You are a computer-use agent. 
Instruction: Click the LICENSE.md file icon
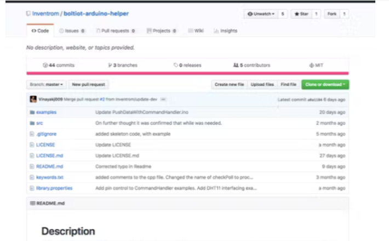click(x=32, y=155)
